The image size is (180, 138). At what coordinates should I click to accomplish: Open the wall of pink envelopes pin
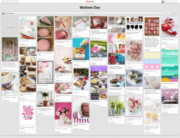tap(152, 27)
